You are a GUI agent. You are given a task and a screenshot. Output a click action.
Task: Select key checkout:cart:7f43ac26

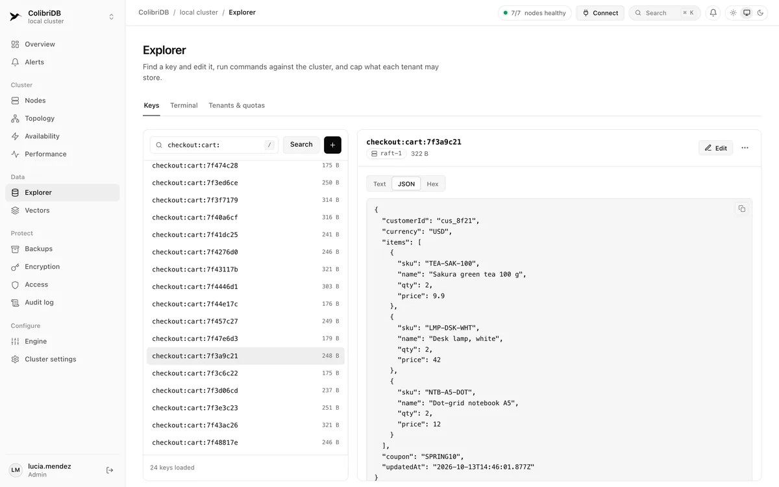point(245,425)
